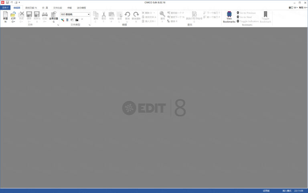Open the 窗口 W window menu
This screenshot has width=308, height=193.
293,8
